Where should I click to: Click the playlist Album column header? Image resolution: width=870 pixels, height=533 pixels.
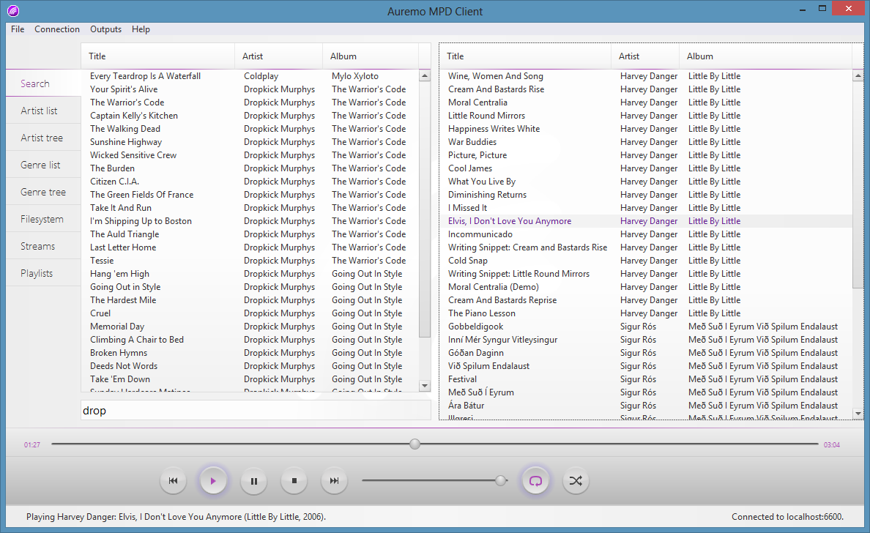(x=766, y=56)
